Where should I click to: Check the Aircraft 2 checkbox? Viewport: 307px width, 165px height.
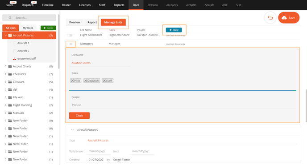coord(15,51)
